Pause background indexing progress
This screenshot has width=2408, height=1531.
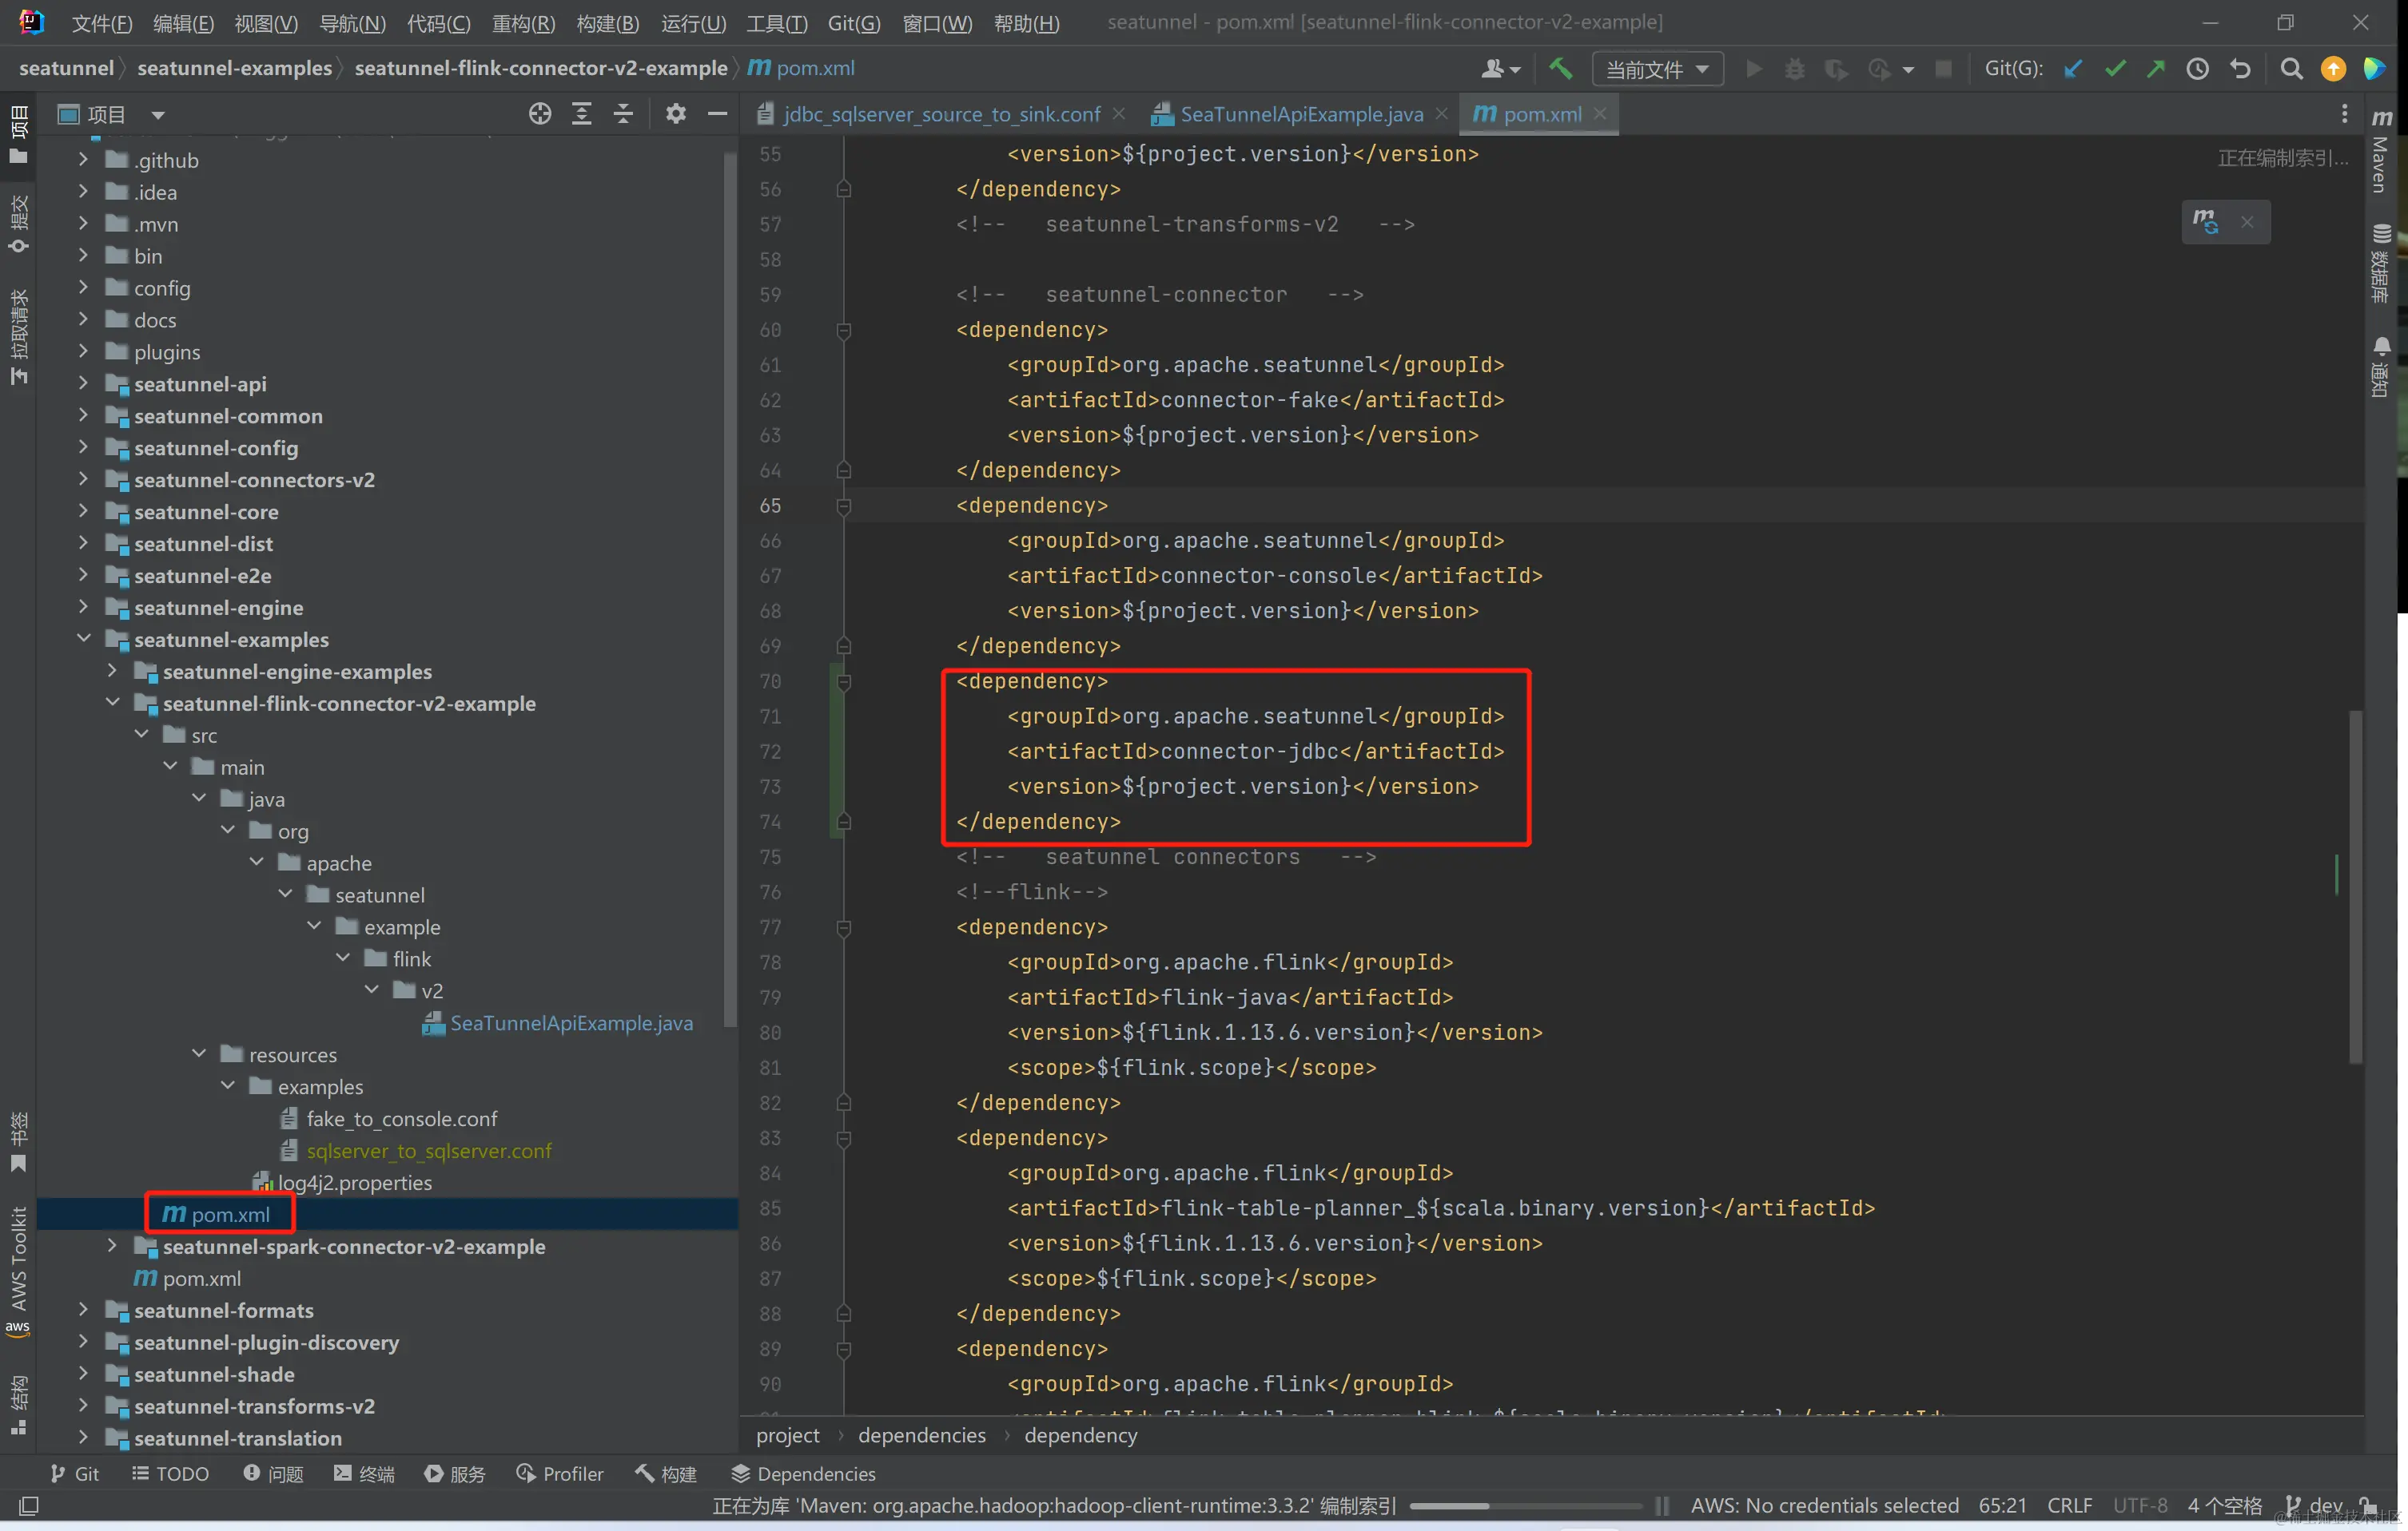coord(1662,1505)
